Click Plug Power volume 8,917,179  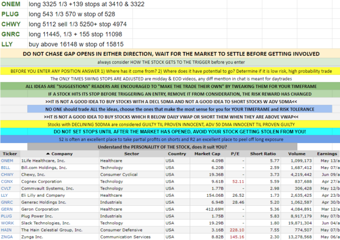point(300,216)
